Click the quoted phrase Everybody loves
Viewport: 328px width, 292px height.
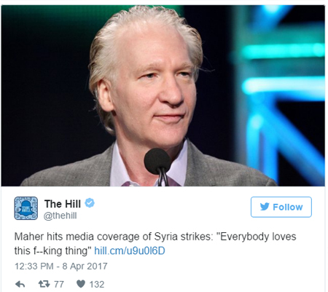click(258, 237)
